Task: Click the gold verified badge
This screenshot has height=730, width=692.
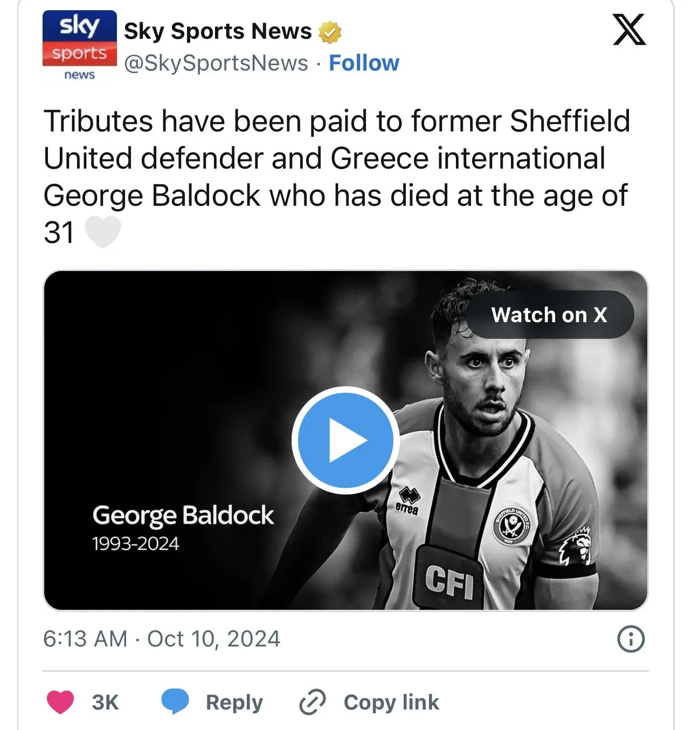Action: 330,32
